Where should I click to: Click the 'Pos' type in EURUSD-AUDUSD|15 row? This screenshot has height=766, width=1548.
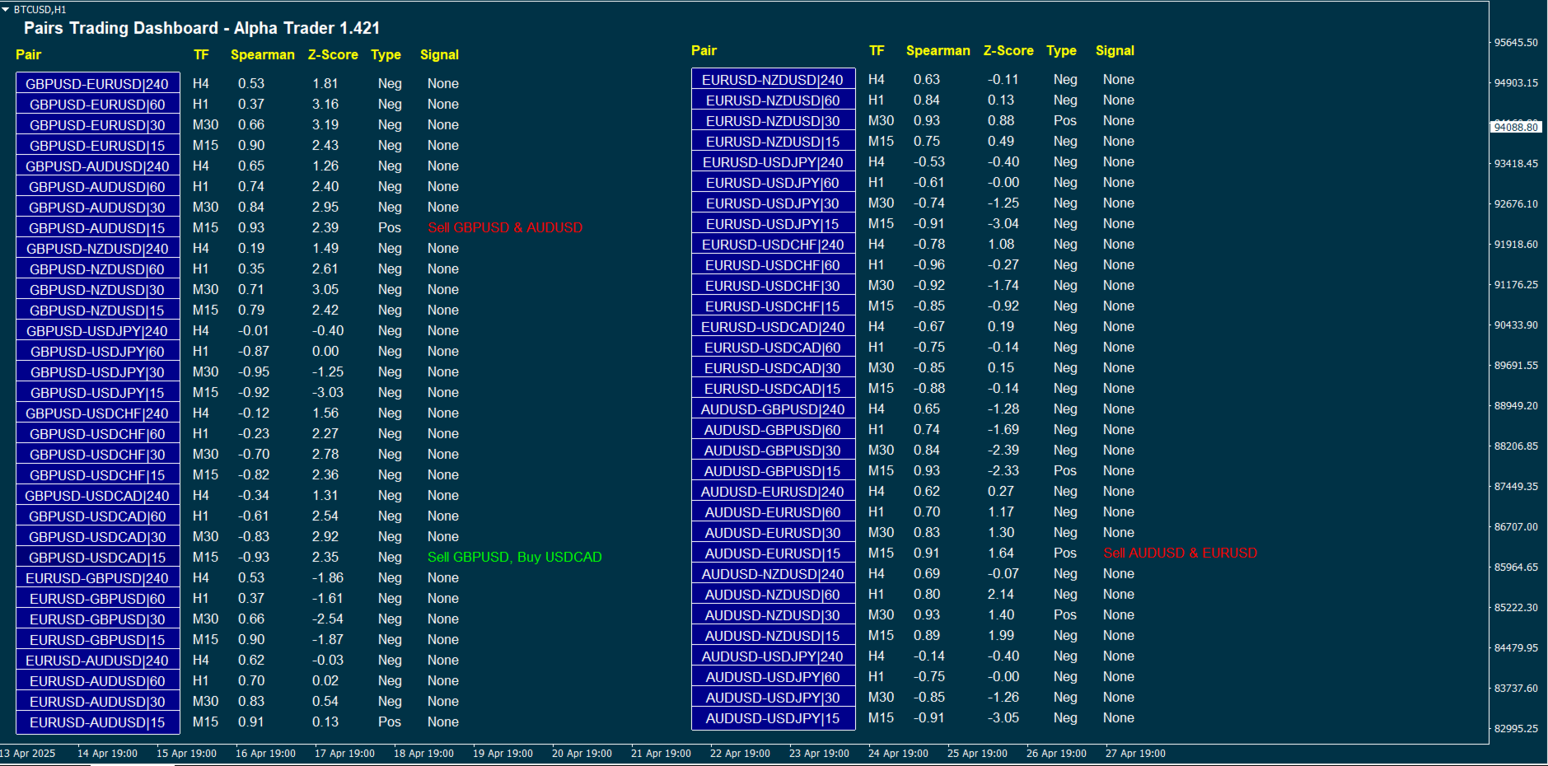point(390,722)
